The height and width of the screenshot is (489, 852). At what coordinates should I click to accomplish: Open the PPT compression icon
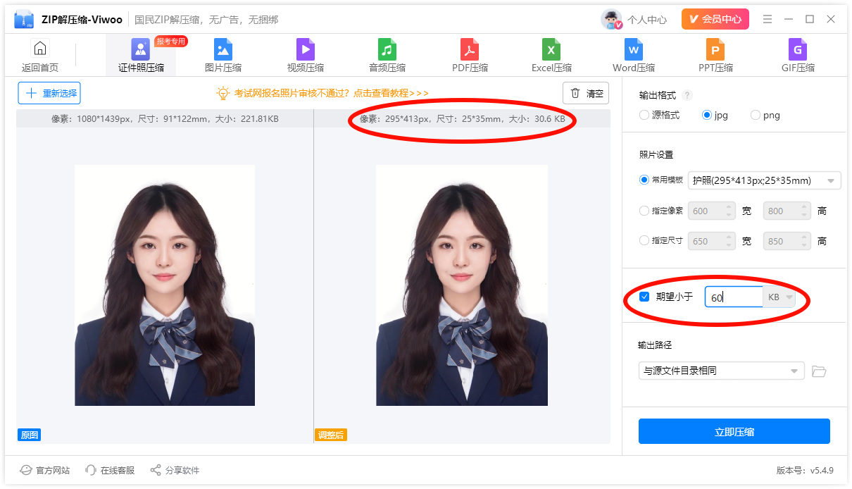[x=715, y=49]
